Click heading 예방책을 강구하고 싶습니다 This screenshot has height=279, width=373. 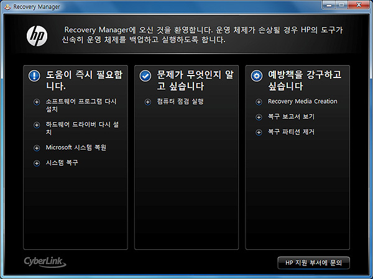[305, 81]
